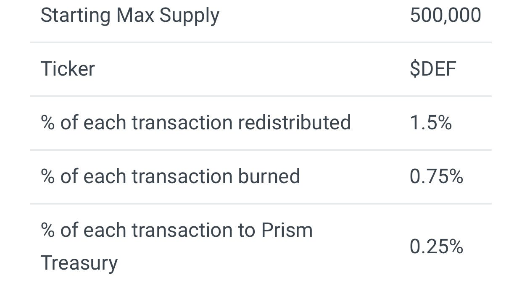Select the 500,000 supply value
This screenshot has width=522, height=286.
[445, 16]
